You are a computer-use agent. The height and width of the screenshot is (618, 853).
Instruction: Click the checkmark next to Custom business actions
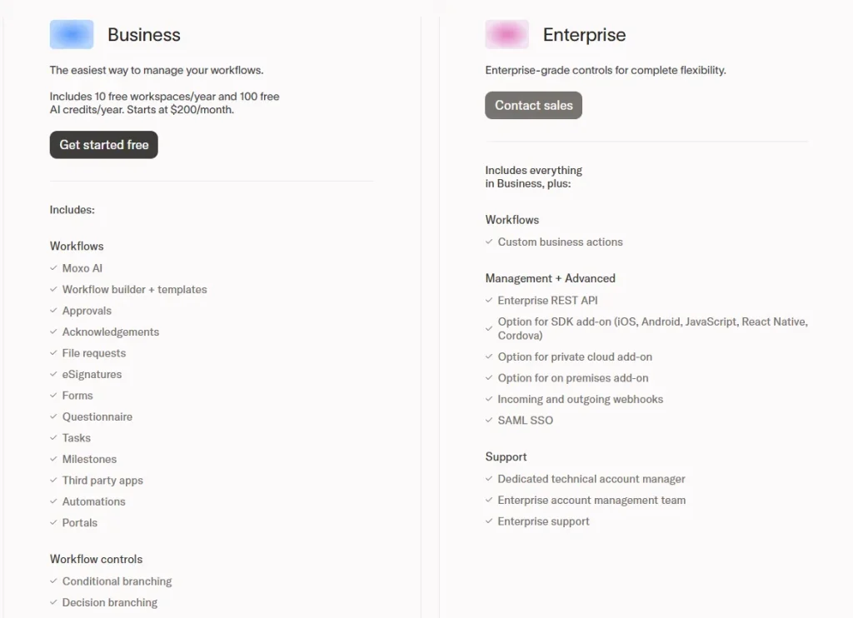point(488,242)
